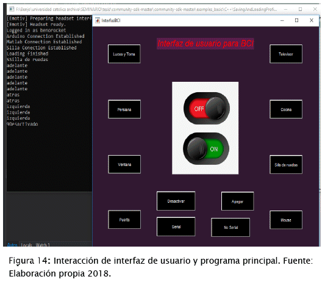Click the MATLAB icon in InterfazBCI title bar
This screenshot has height=282, width=325.
click(97, 20)
